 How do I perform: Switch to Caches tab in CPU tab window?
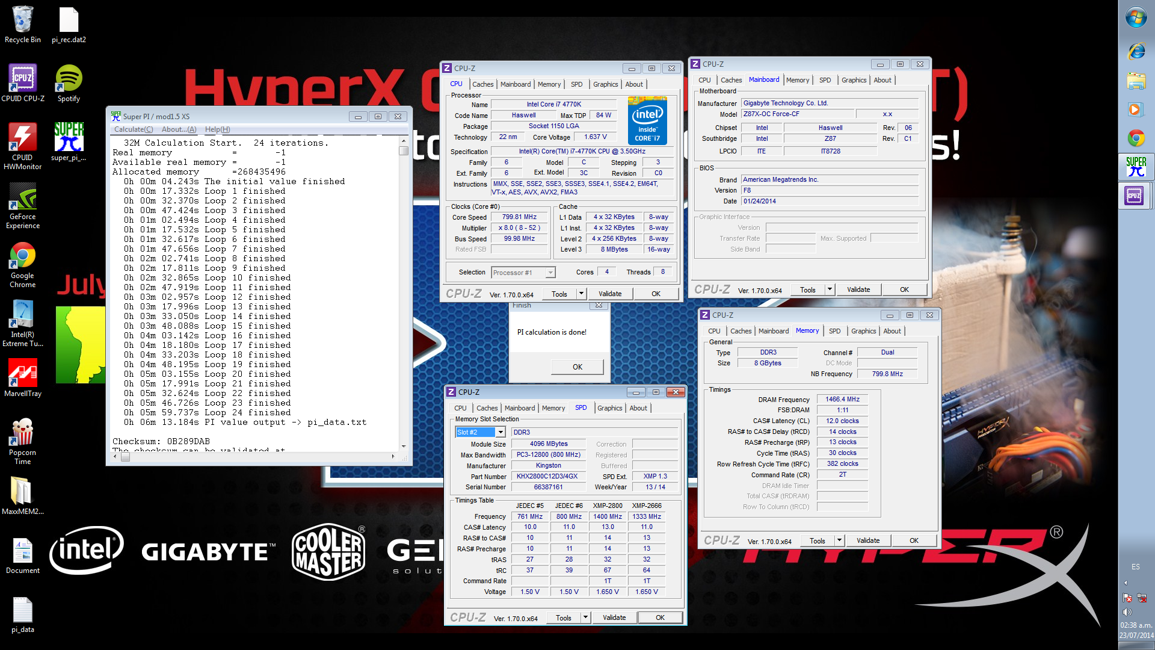coord(482,84)
